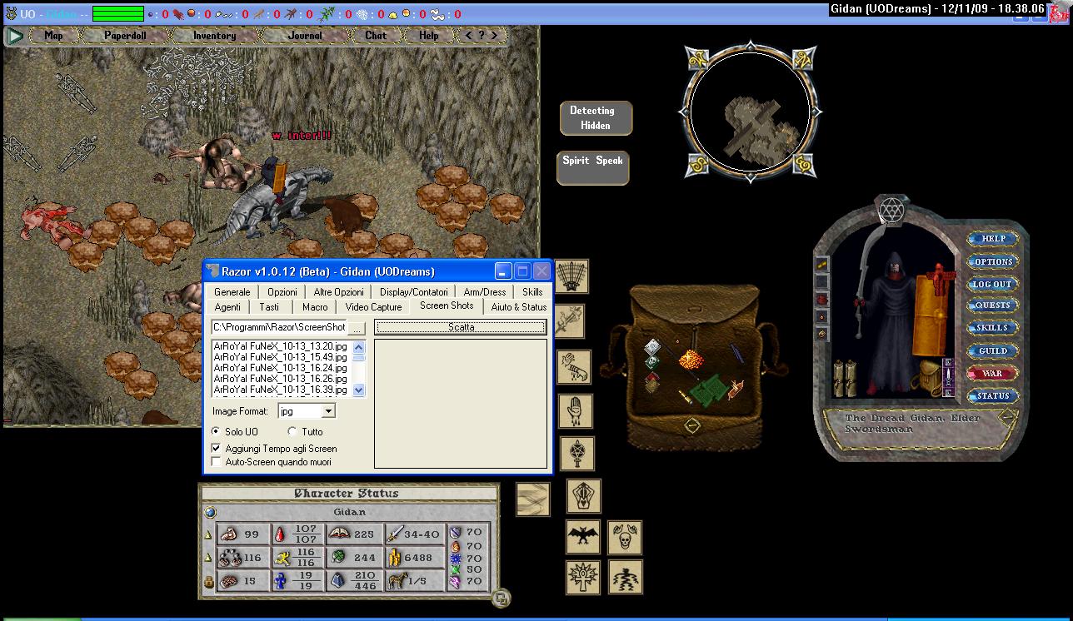Click the radar minimap
The height and width of the screenshot is (621, 1073).
(x=750, y=112)
